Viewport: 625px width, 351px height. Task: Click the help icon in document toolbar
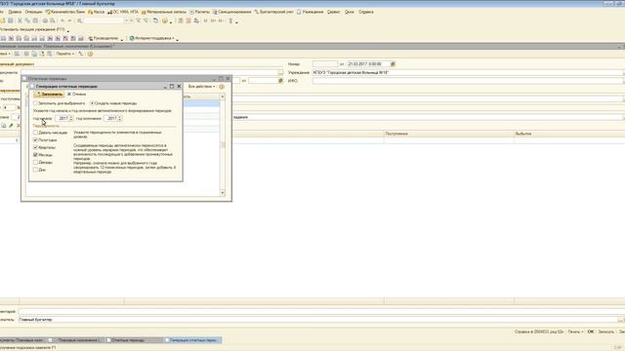90,54
